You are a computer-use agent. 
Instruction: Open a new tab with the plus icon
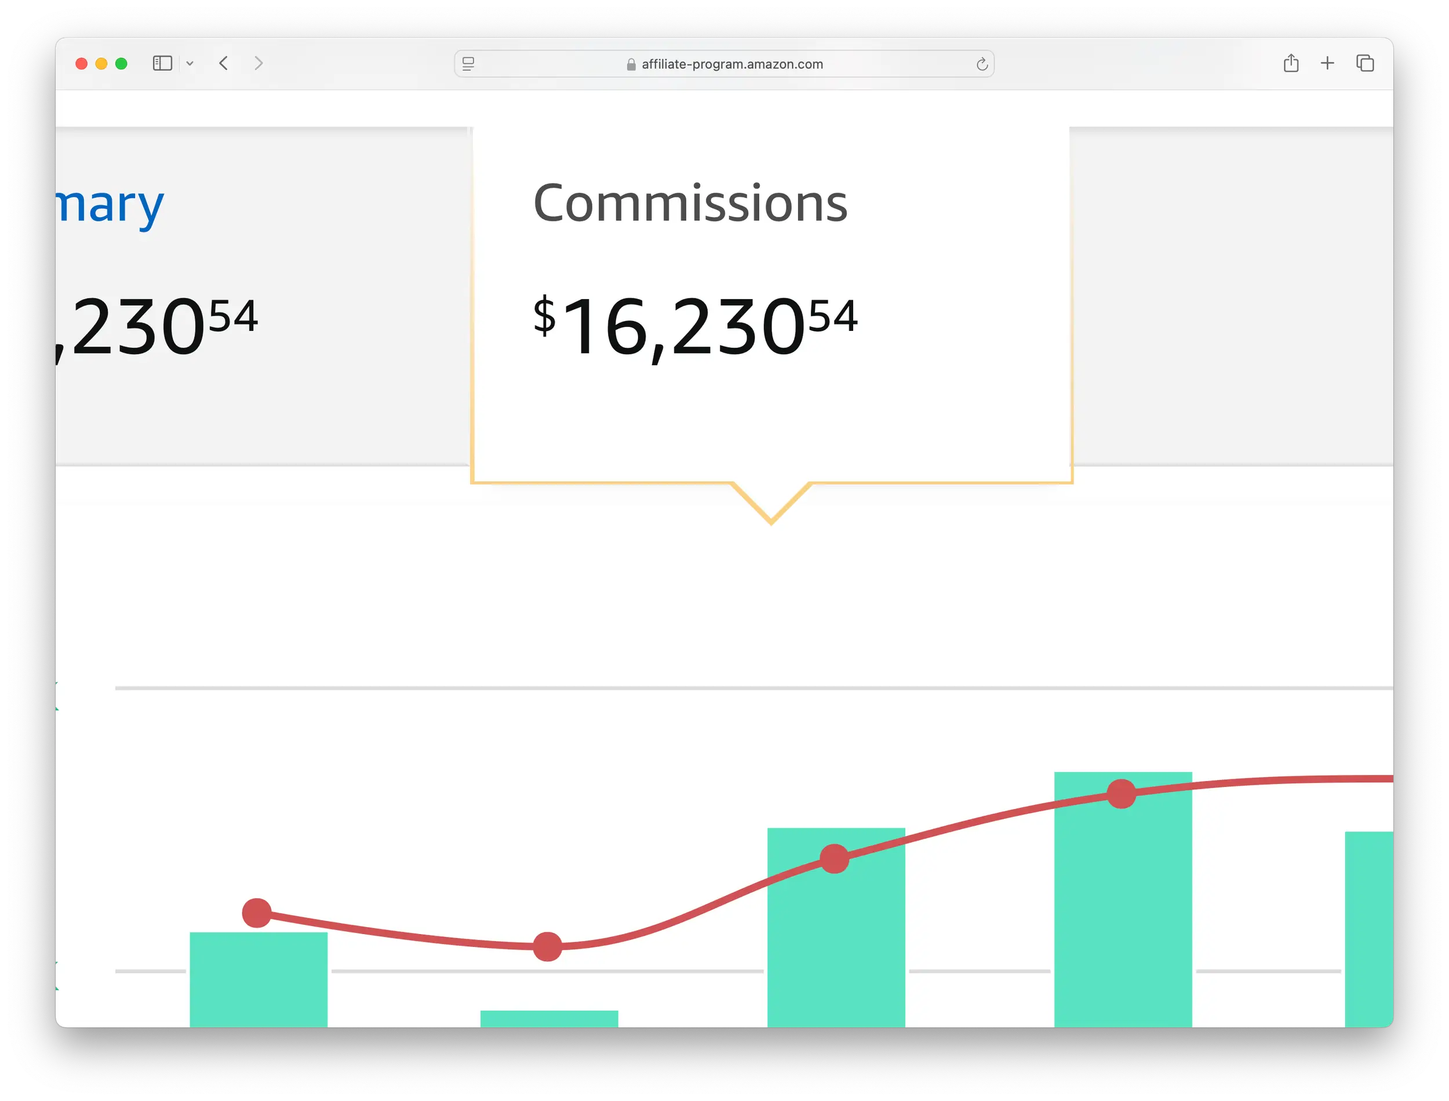(x=1327, y=64)
